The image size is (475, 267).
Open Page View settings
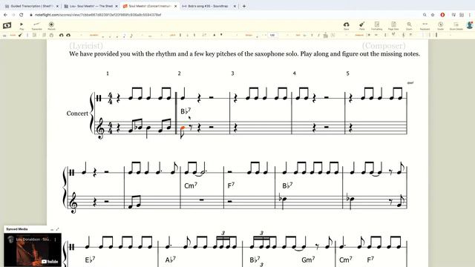393,26
